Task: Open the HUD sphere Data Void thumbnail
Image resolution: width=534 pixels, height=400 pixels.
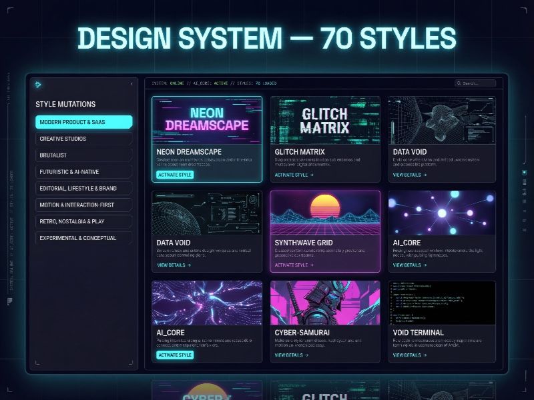Action: coord(207,213)
